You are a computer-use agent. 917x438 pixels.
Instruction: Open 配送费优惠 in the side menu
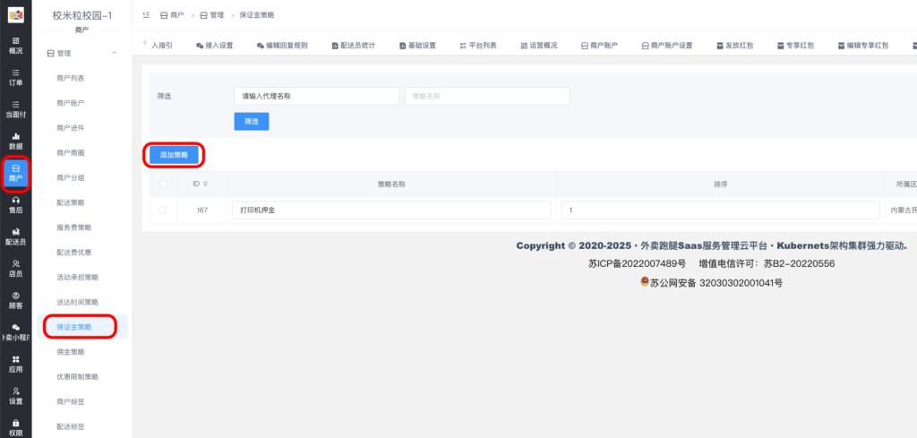click(73, 253)
